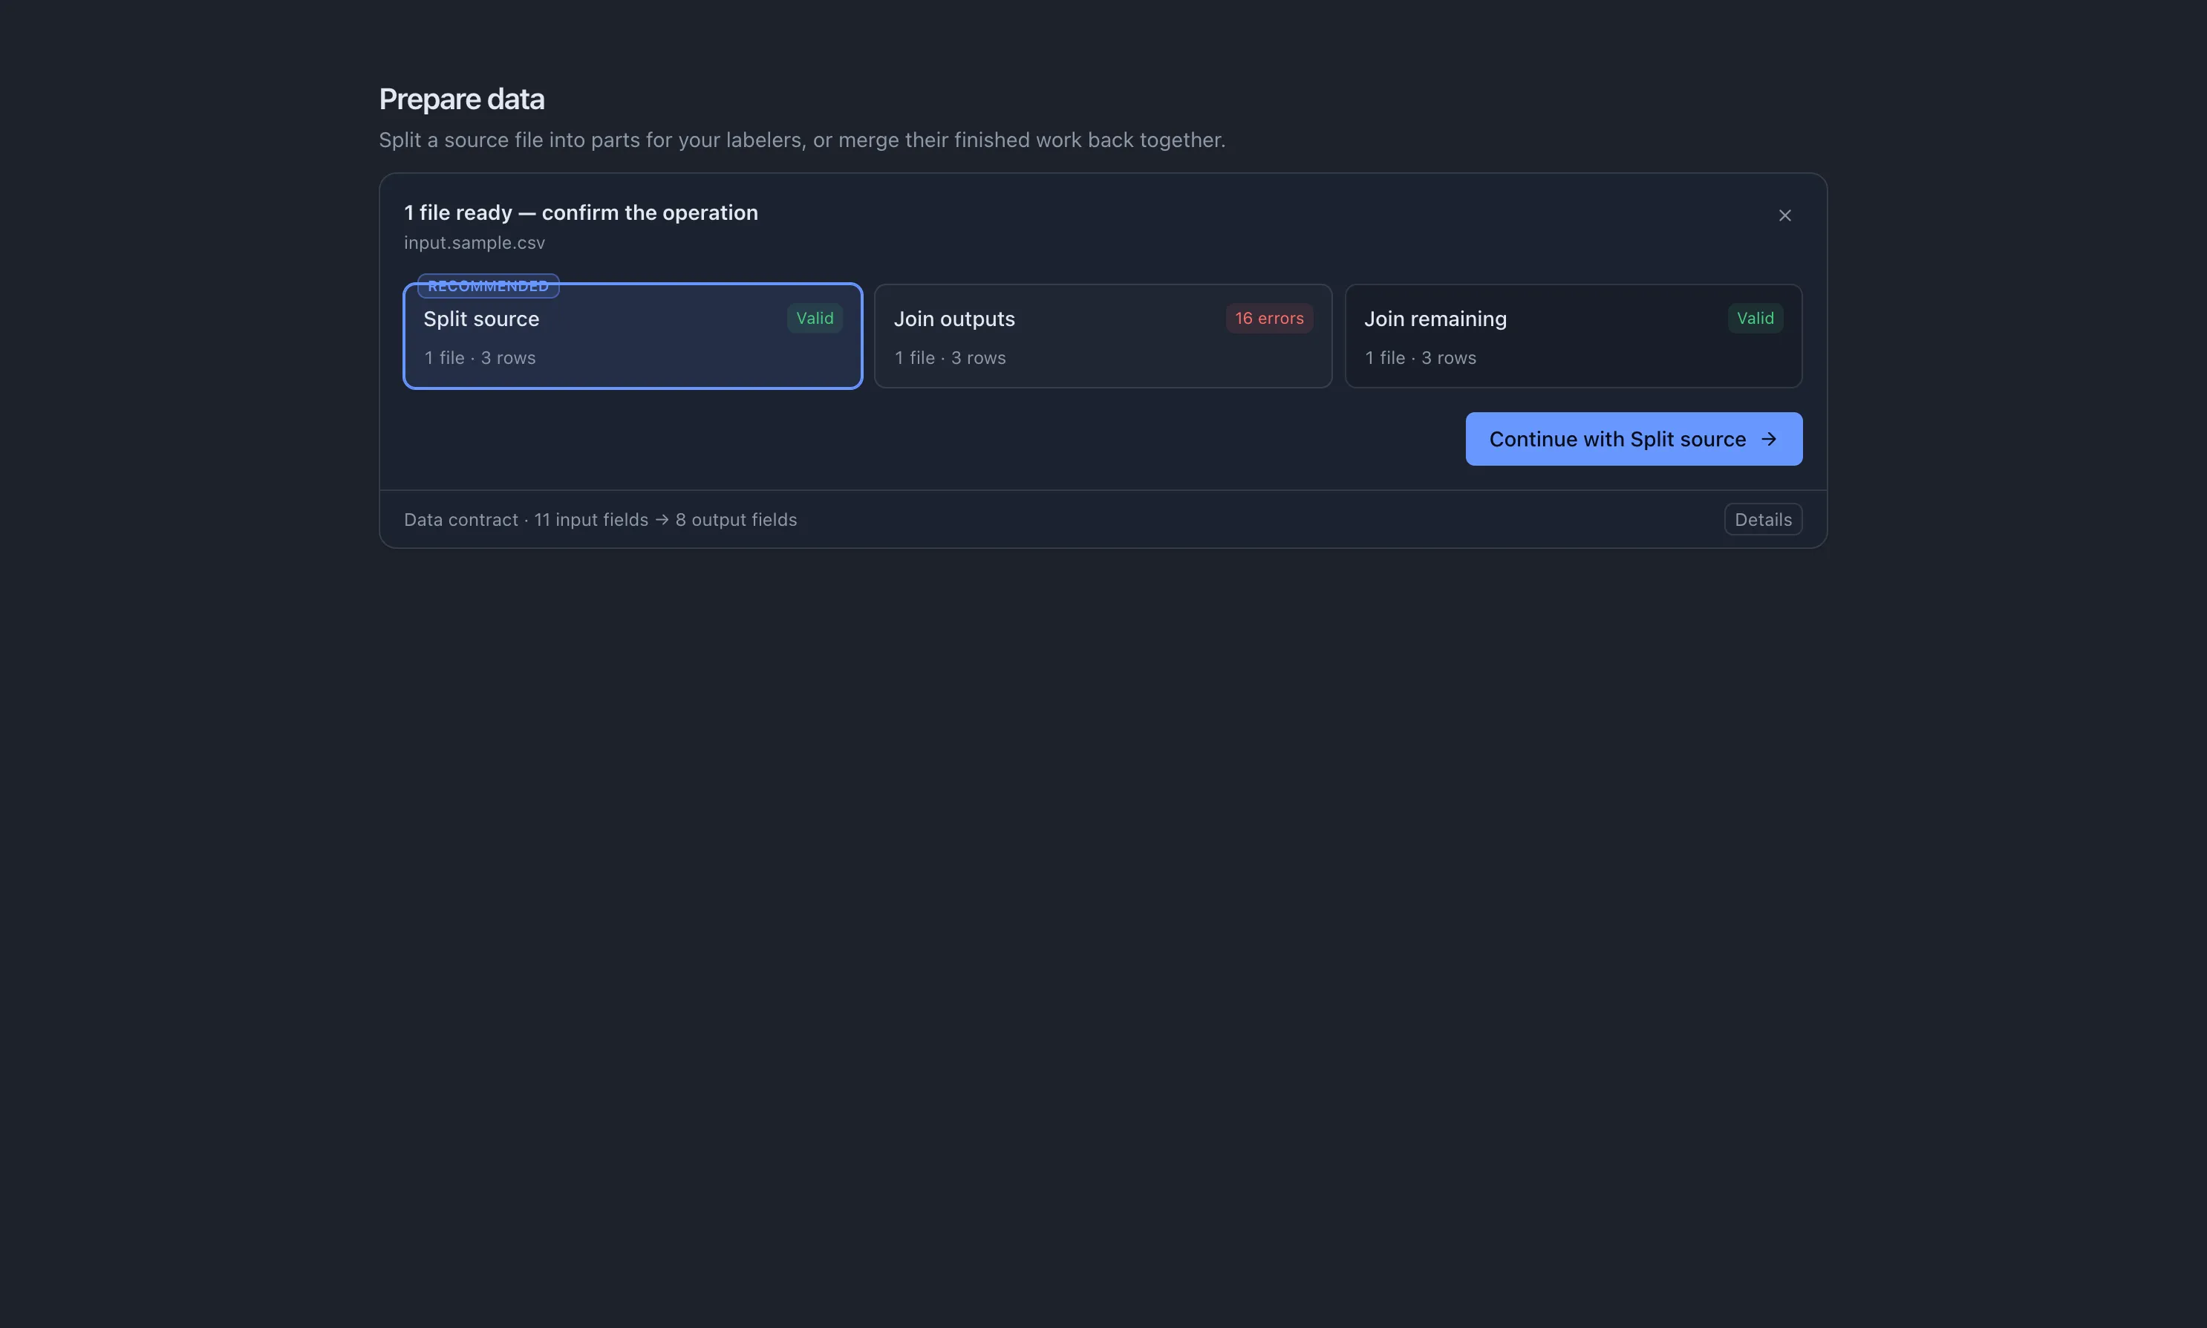Open the data contract Details
The width and height of the screenshot is (2207, 1328).
(x=1762, y=519)
